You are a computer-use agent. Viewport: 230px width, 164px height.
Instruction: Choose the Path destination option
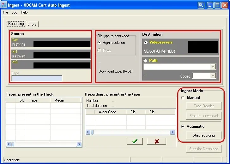pyautogui.click(x=146, y=61)
